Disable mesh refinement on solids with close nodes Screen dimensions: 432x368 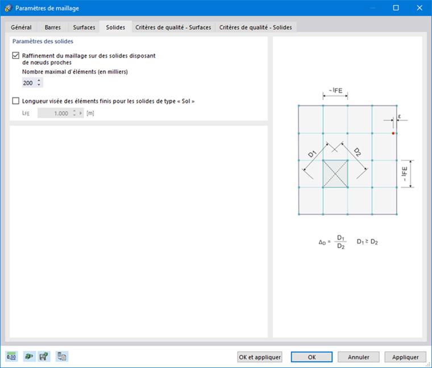[x=16, y=55]
